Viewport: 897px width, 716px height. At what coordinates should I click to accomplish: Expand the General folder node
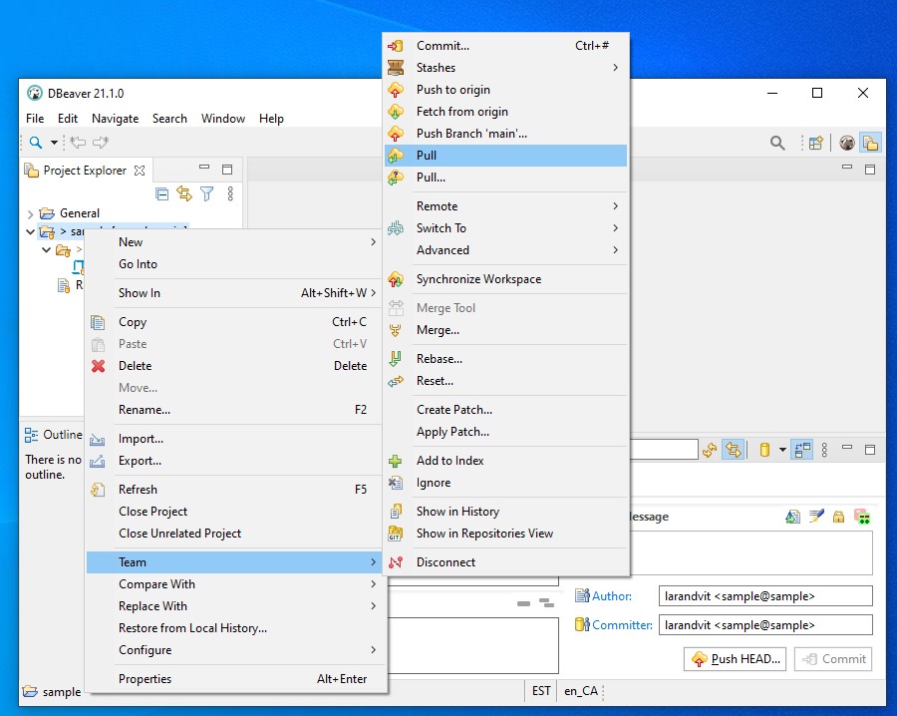click(x=30, y=214)
